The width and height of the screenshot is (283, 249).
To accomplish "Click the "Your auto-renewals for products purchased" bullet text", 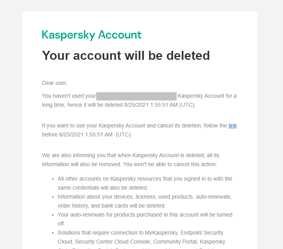I will tap(145, 215).
